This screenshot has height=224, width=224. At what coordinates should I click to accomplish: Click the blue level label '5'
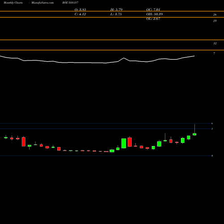pyautogui.click(x=212, y=129)
